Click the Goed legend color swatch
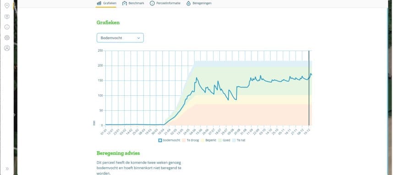393x175 pixels. tap(221, 140)
